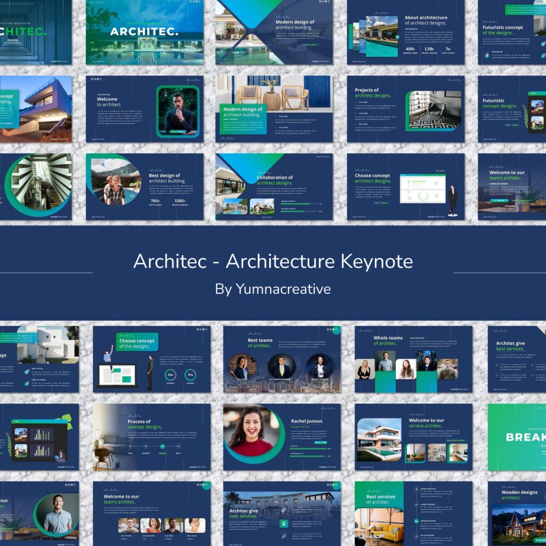This screenshot has height=546, width=546.
Task: Click the play arrow icon on the architecture gallery slide
Action: [x=397, y=37]
